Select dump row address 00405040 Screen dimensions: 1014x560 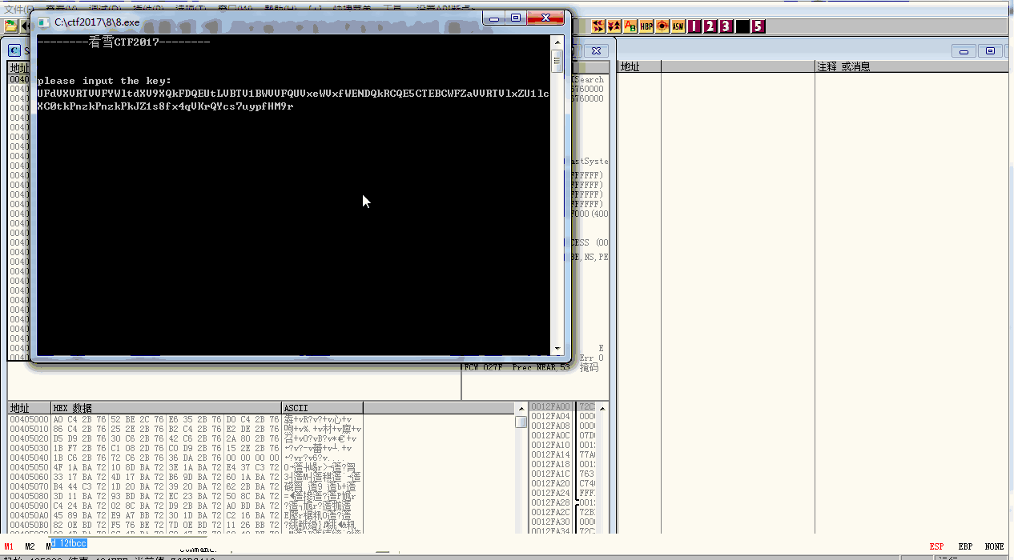point(30,458)
